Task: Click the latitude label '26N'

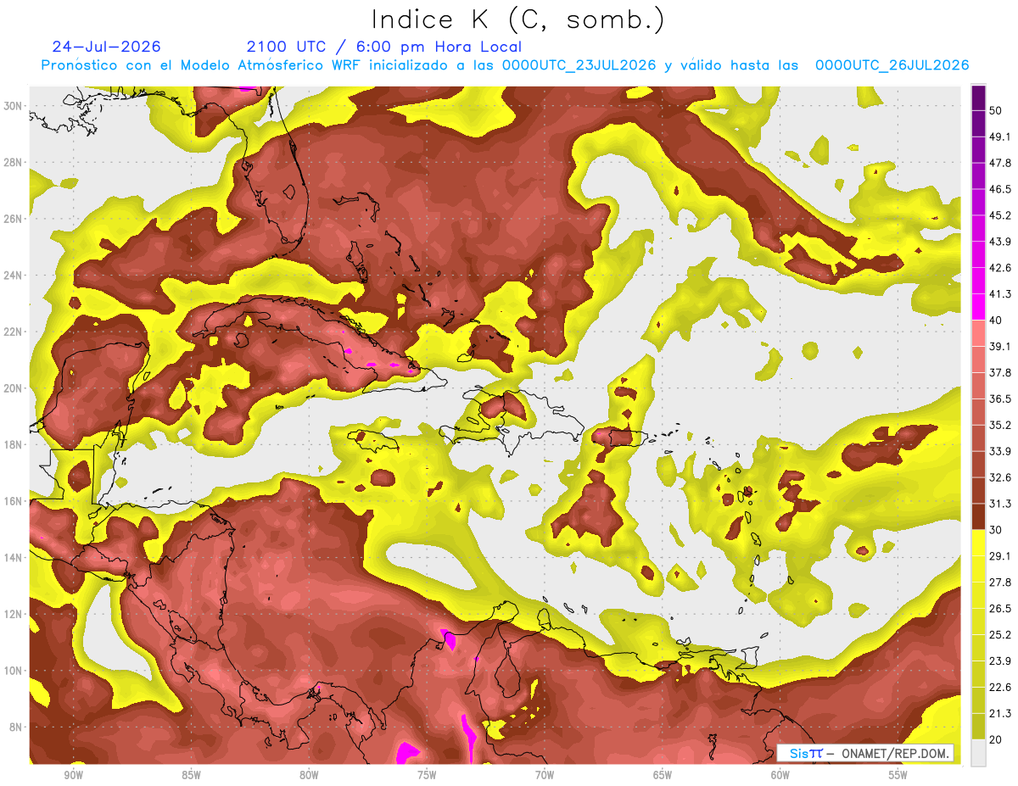Action: pos(14,219)
